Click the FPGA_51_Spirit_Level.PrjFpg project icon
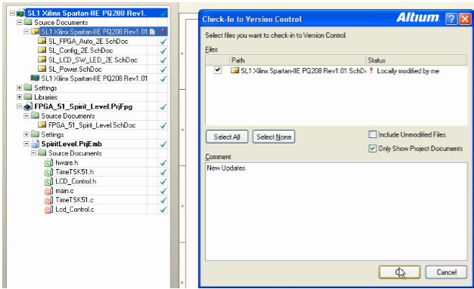The height and width of the screenshot is (289, 474). (x=28, y=106)
